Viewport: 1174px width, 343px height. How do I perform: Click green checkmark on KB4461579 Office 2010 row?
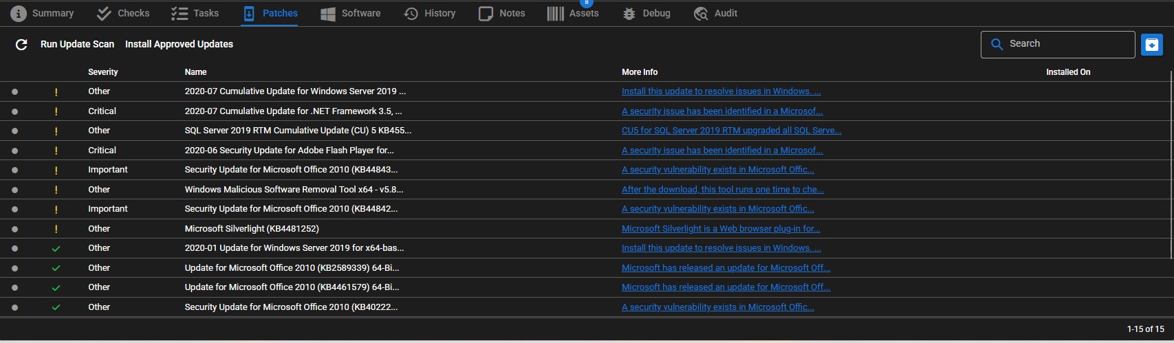pyautogui.click(x=56, y=287)
